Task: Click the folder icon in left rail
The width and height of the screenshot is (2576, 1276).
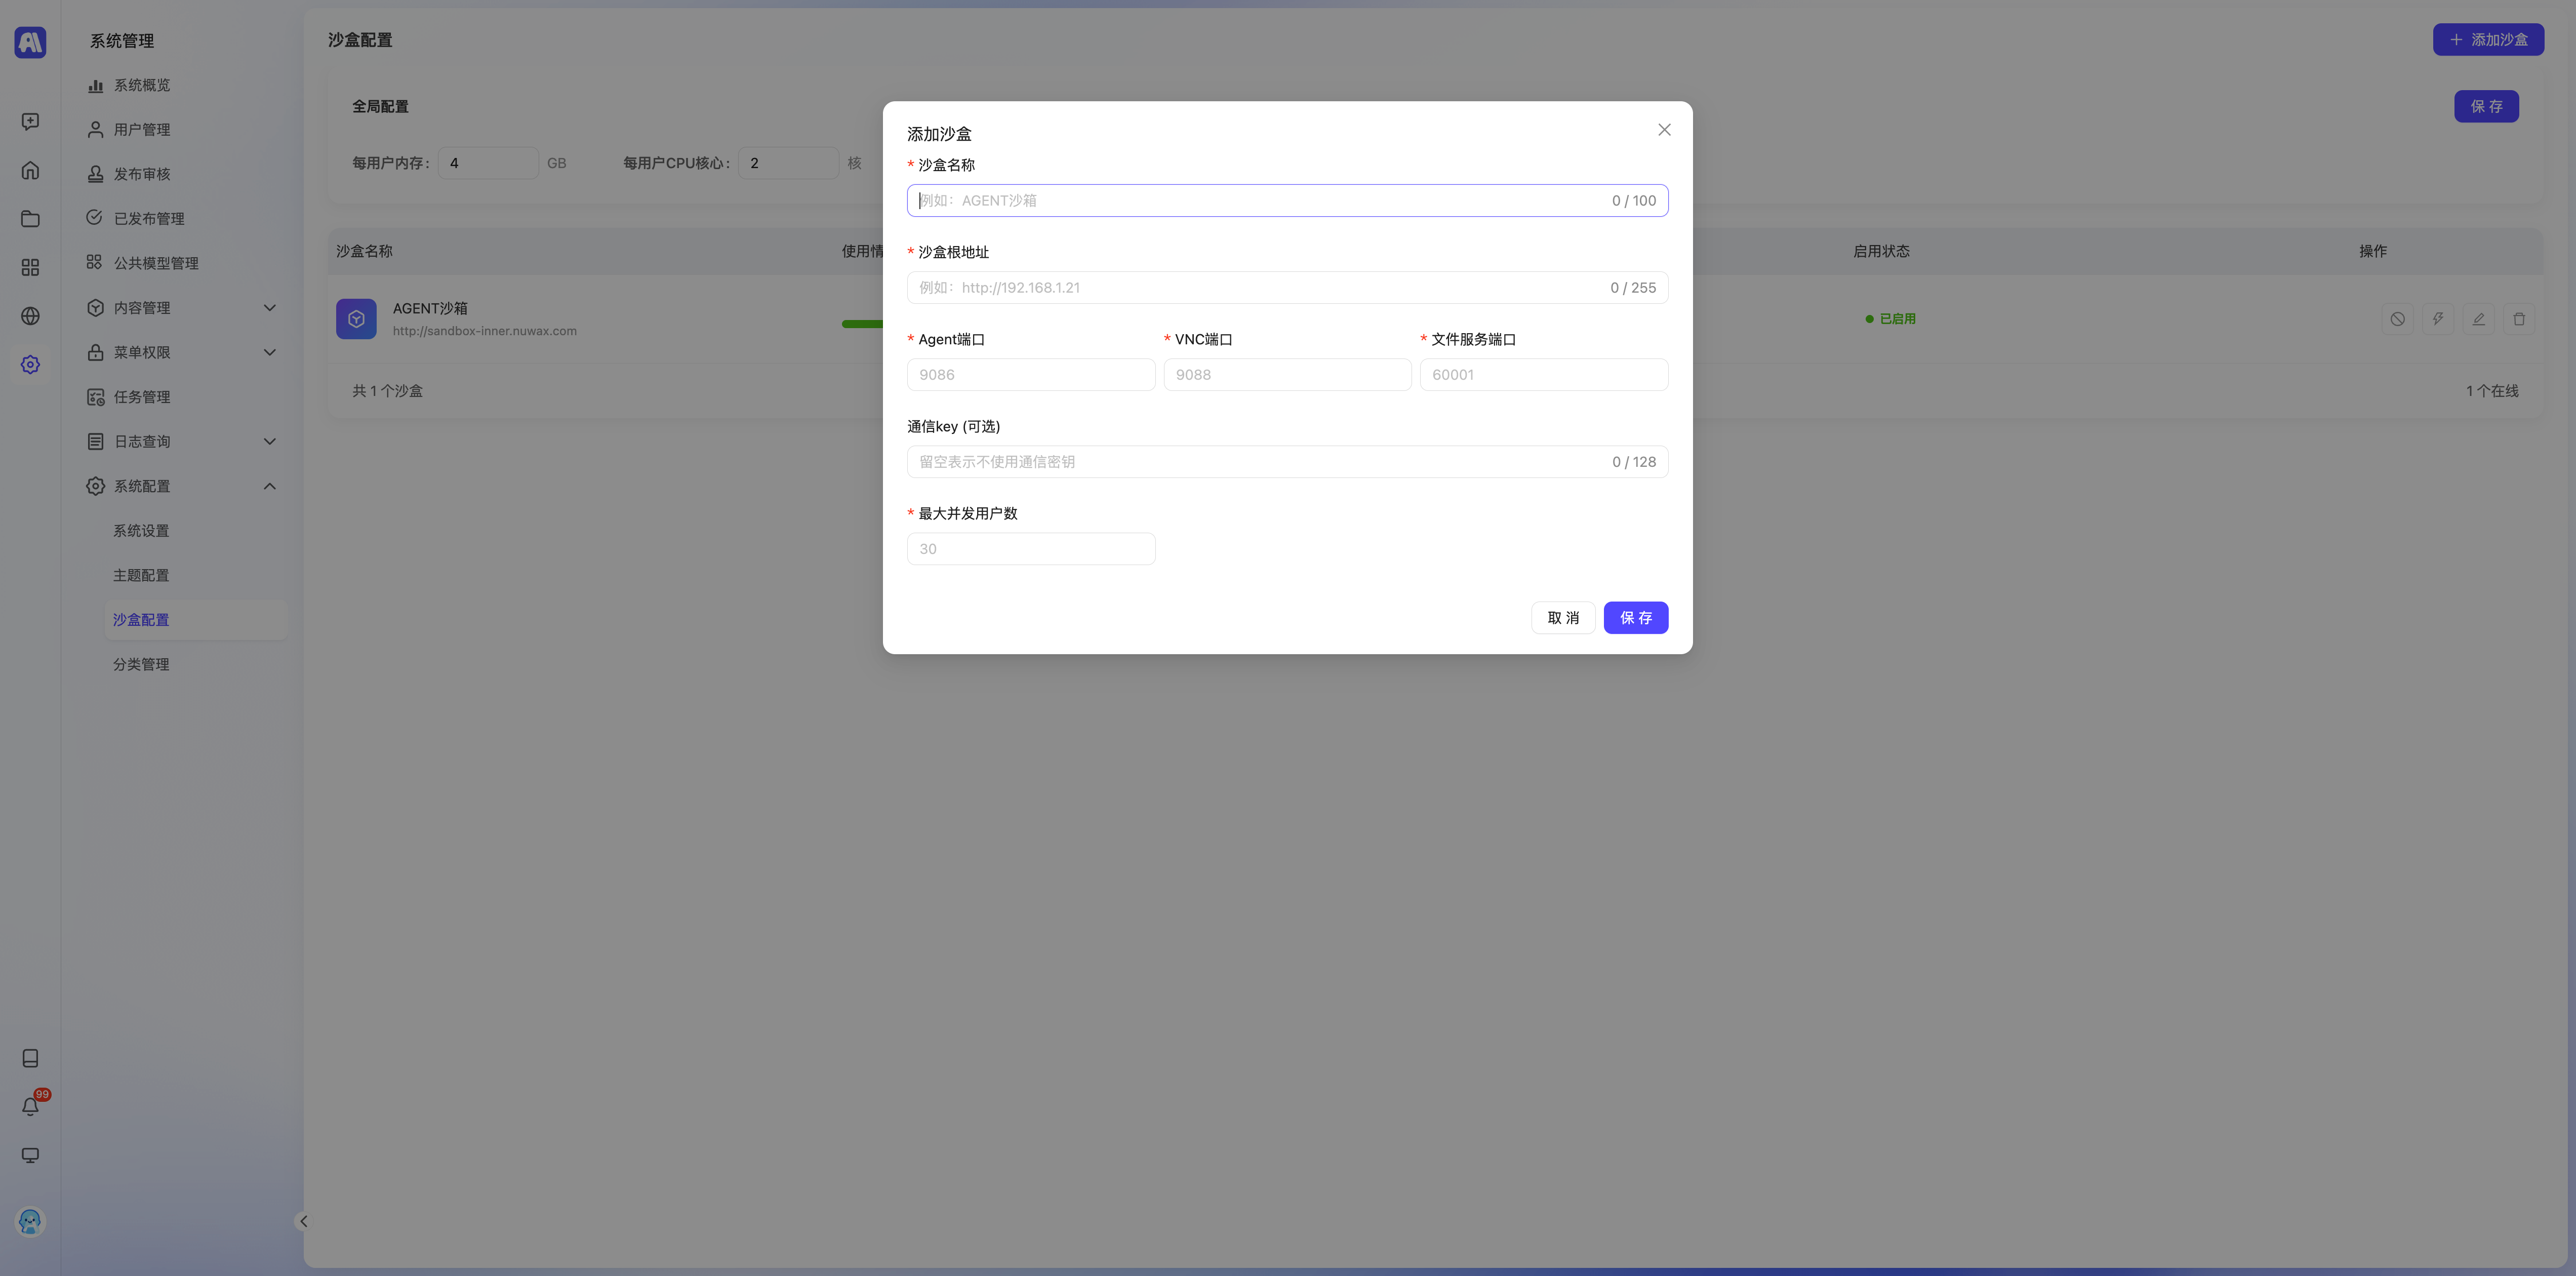Action: coord(30,219)
